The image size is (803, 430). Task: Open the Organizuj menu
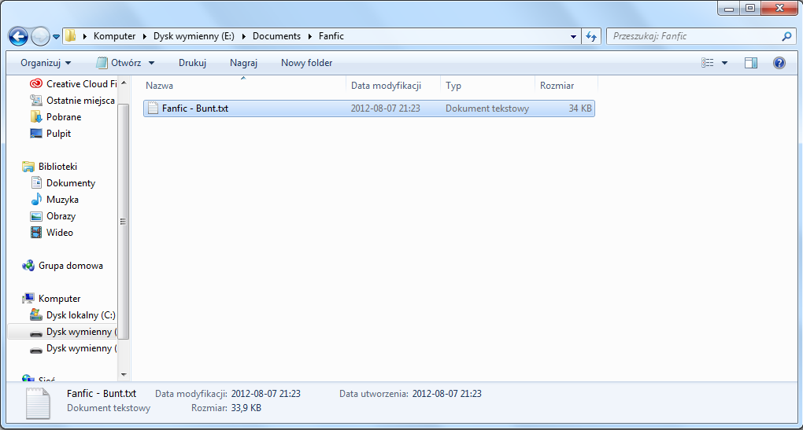(x=46, y=63)
